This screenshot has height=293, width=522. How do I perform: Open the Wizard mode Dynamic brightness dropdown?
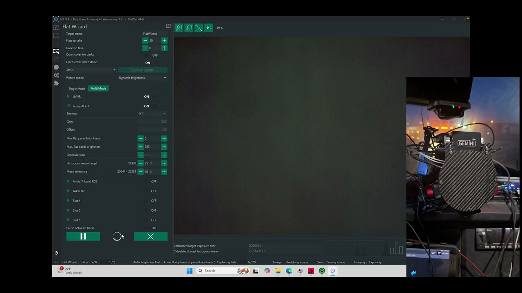pyautogui.click(x=142, y=78)
